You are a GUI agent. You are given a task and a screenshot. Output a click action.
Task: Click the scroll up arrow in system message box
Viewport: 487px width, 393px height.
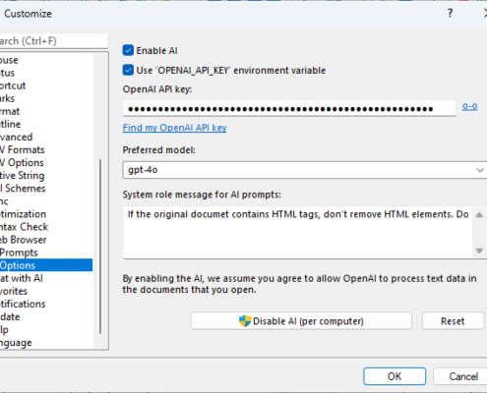pos(479,215)
